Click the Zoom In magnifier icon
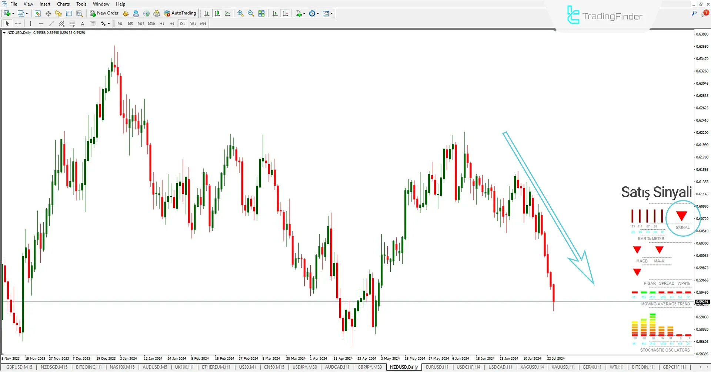711x372 pixels. [240, 13]
